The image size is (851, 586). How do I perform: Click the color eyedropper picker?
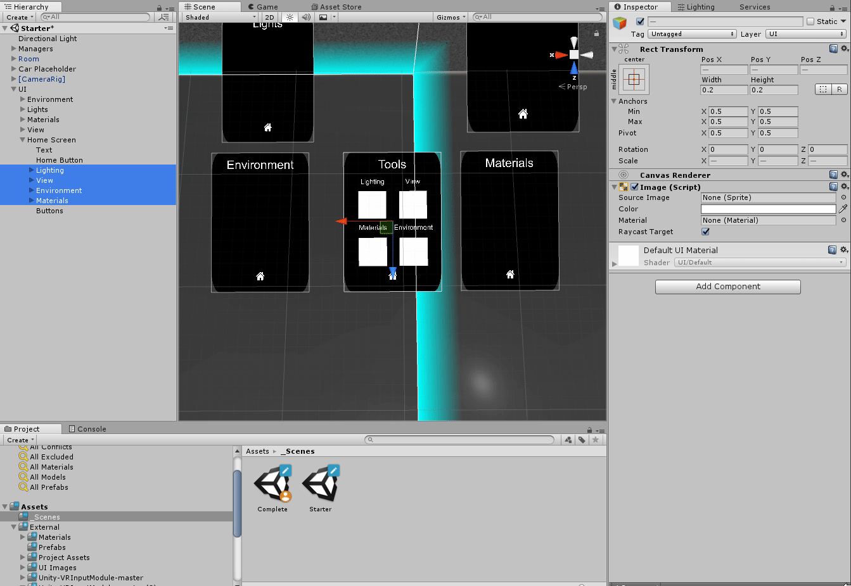coord(843,209)
